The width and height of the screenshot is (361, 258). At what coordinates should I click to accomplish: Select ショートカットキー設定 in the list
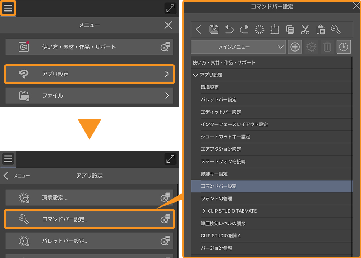pyautogui.click(x=225, y=137)
